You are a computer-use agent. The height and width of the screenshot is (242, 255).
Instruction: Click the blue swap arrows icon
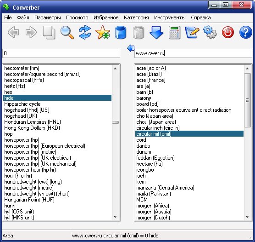click(x=85, y=32)
